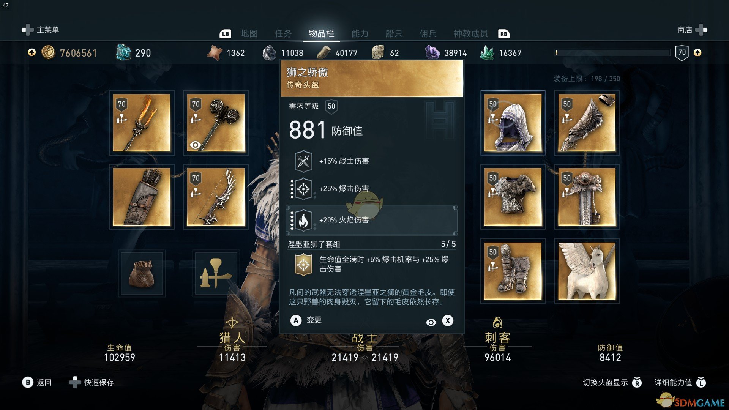Screen dimensions: 729x410
Task: Toggle the eye icon on the mace slot
Action: (x=195, y=145)
